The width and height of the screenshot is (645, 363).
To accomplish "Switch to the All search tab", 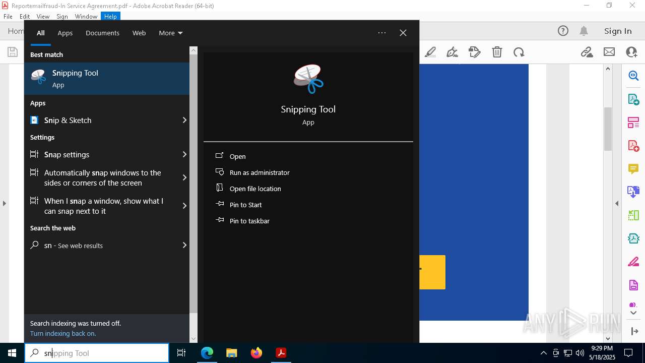I will tap(41, 33).
